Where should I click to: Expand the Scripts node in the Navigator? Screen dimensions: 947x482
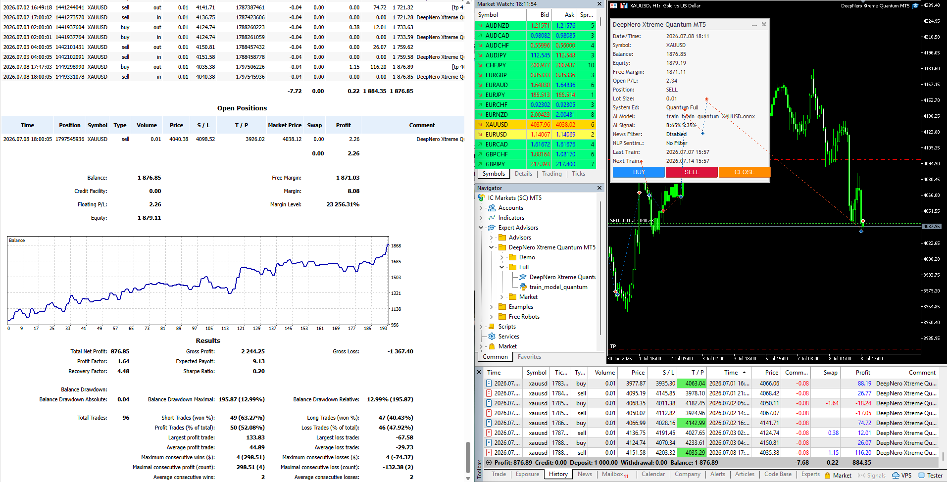point(481,327)
